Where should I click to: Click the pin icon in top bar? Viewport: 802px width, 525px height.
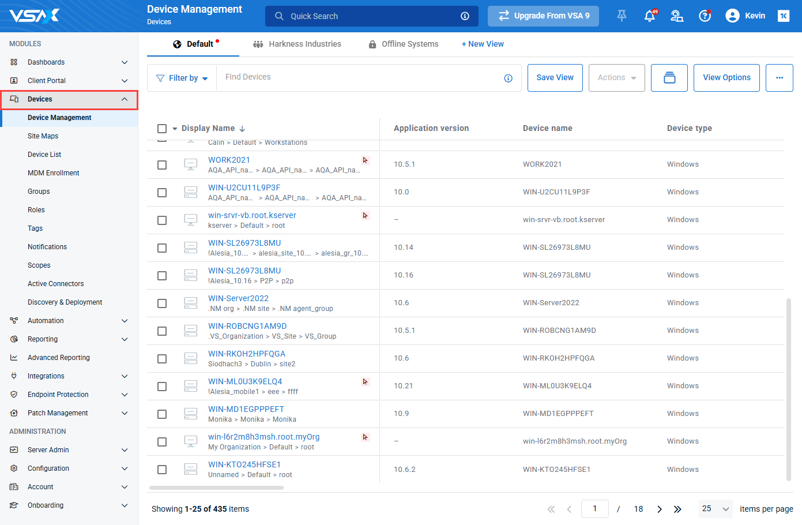pos(622,16)
